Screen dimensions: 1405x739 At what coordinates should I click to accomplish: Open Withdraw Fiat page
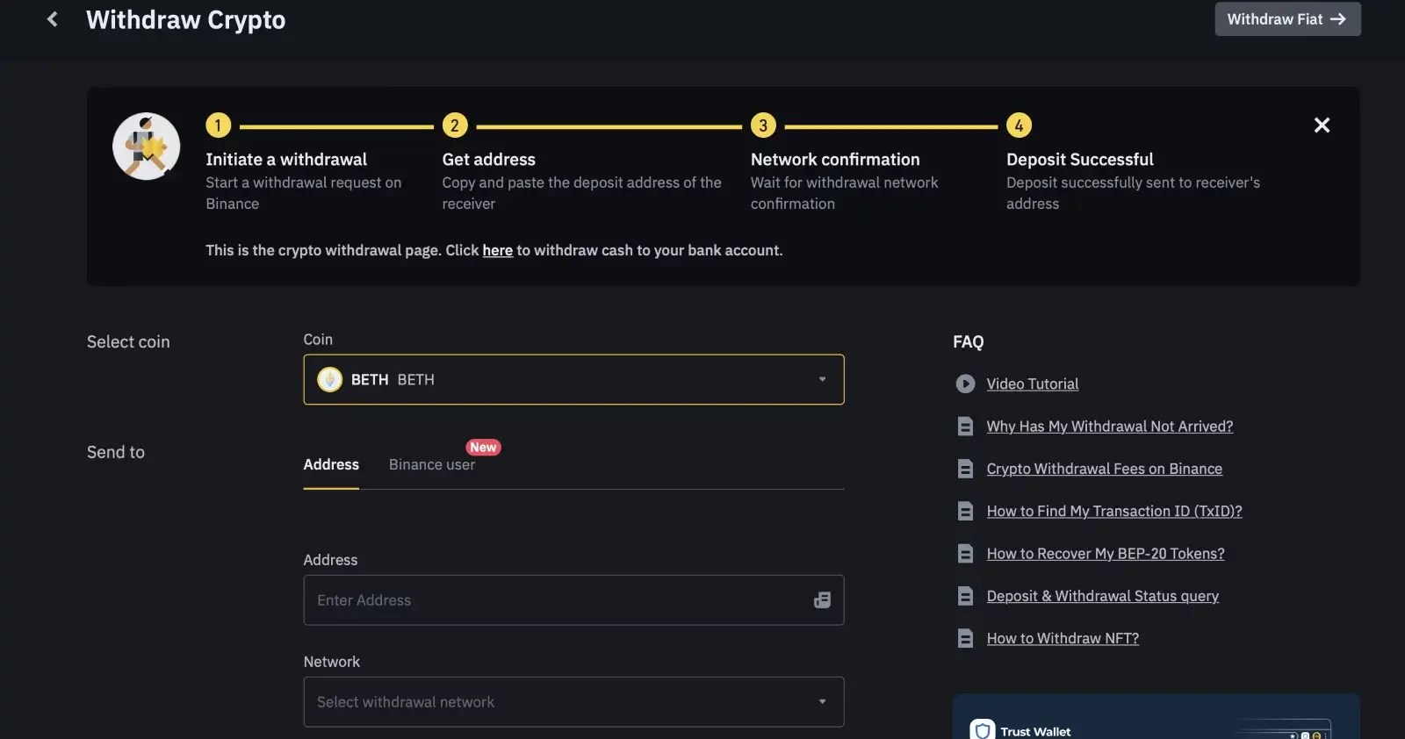click(1287, 19)
